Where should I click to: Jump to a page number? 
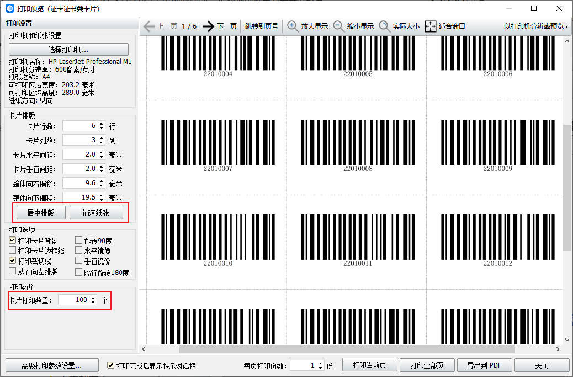pyautogui.click(x=262, y=26)
